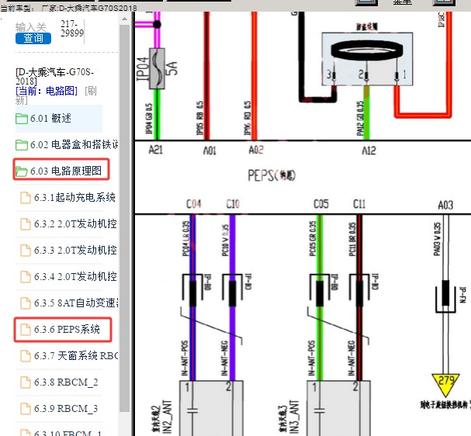Open 6.3.8 RBCM_2 document
This screenshot has width=471, height=436.
click(59, 382)
